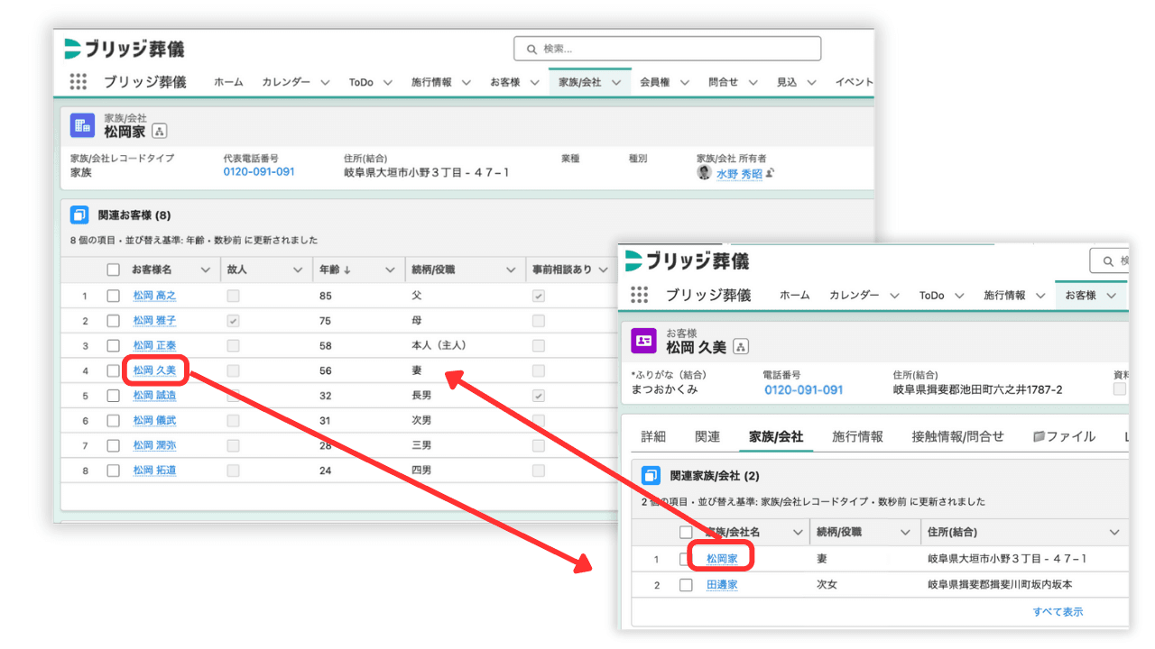Open the hierarchy icon next to 松岡 久美 title
Screen dimensions: 1155x649
click(741, 347)
